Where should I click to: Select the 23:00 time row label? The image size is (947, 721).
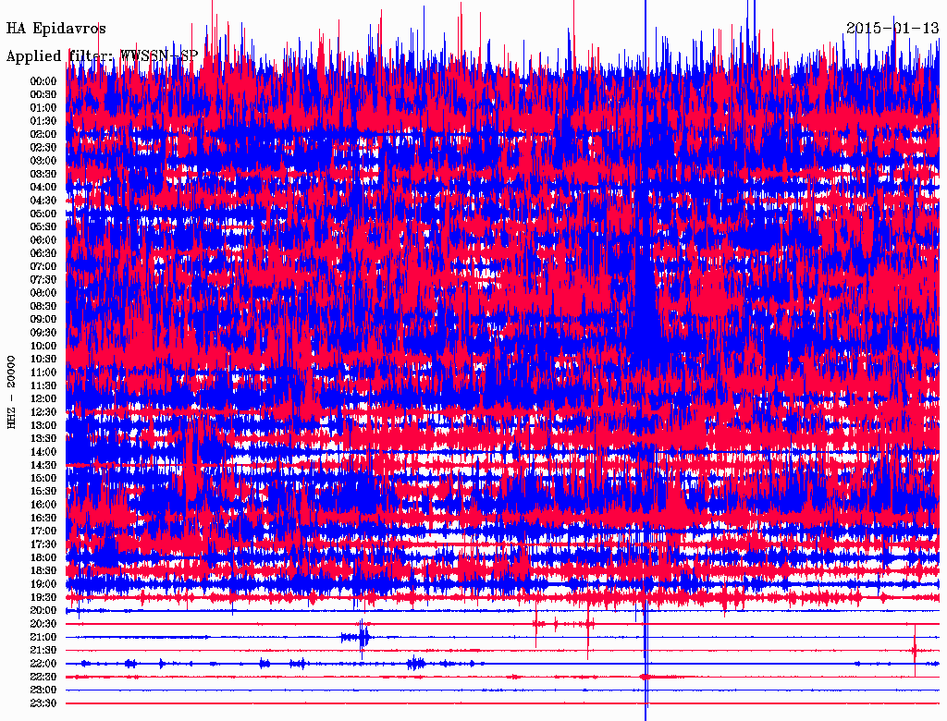click(x=43, y=690)
